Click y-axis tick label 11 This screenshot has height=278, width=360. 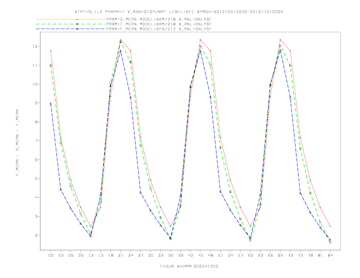(x=35, y=65)
